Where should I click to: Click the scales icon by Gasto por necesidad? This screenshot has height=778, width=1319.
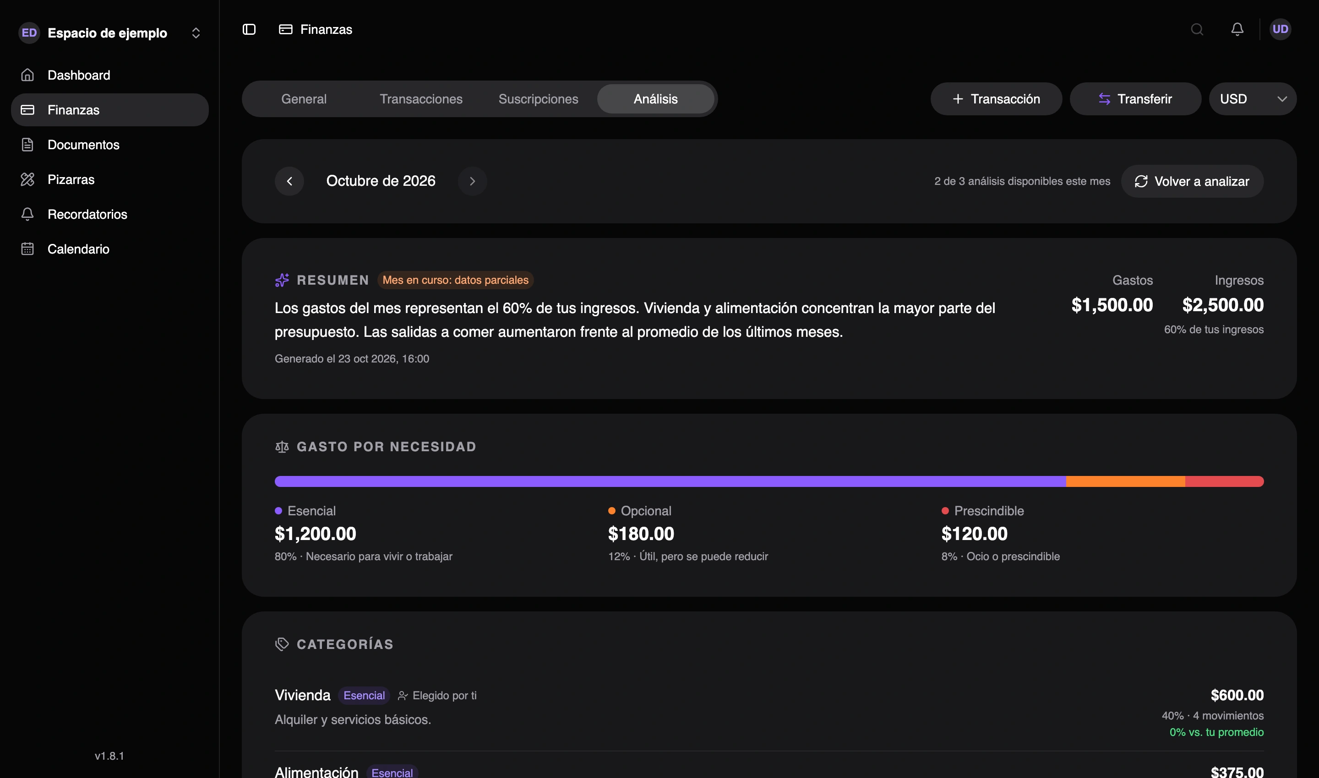tap(282, 447)
